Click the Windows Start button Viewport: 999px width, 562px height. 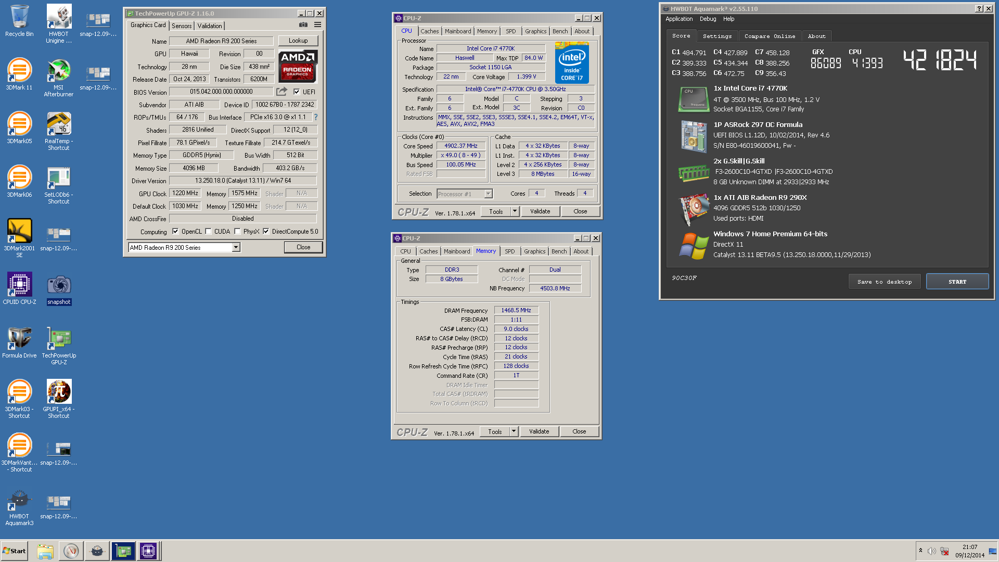click(14, 551)
